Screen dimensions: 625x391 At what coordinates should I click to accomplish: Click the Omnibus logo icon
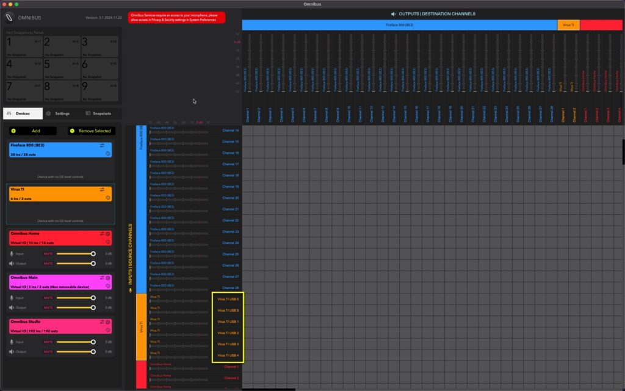[x=9, y=17]
